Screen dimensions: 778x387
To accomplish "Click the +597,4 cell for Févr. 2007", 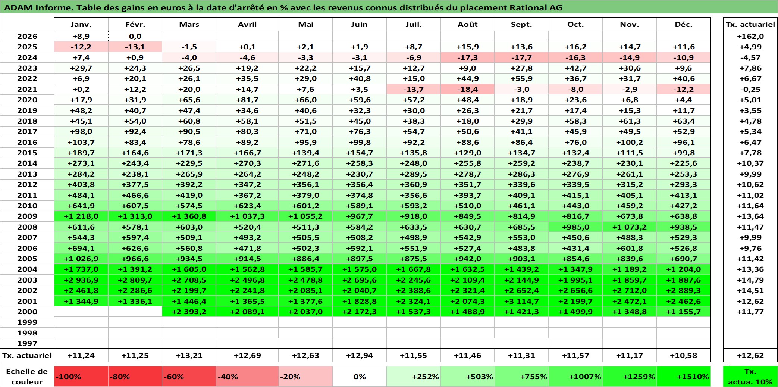I will [x=135, y=237].
